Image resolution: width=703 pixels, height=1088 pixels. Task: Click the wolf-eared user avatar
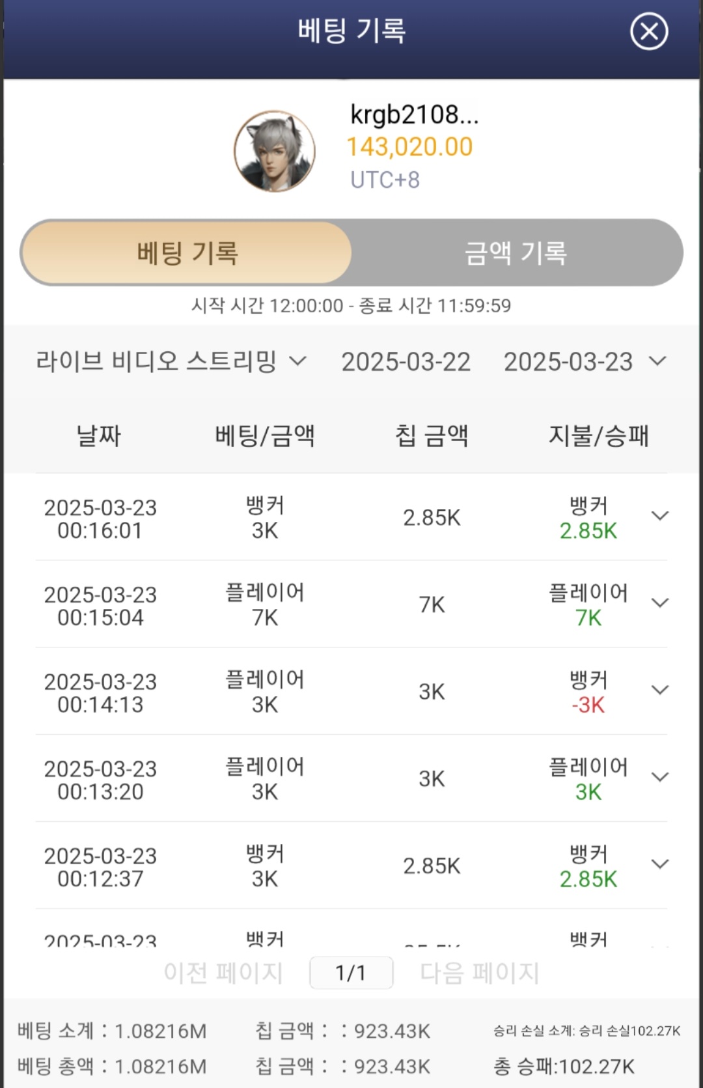tap(275, 151)
